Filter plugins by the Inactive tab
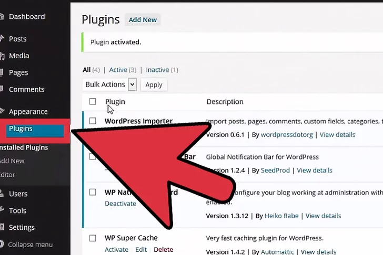 point(157,70)
